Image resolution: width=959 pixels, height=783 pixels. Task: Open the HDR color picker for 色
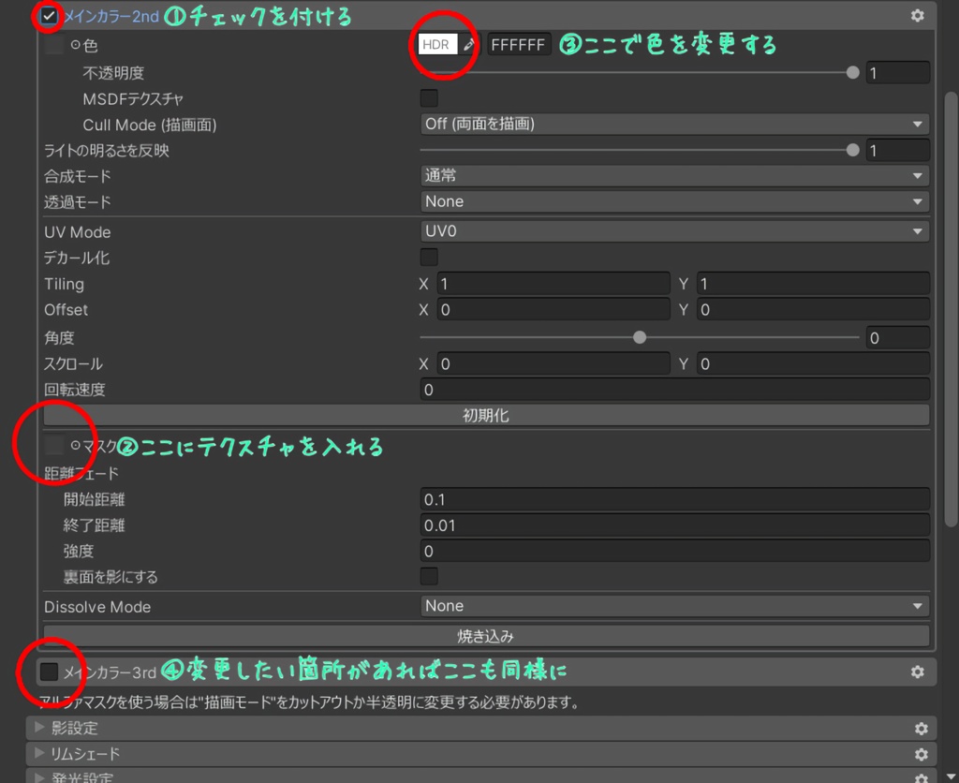[x=435, y=43]
